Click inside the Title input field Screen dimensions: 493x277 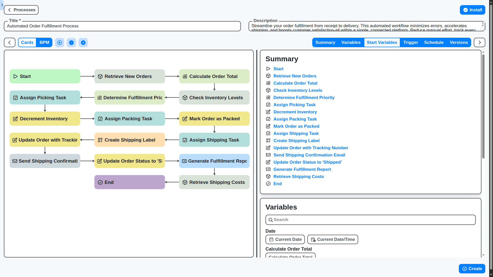pyautogui.click(x=122, y=26)
